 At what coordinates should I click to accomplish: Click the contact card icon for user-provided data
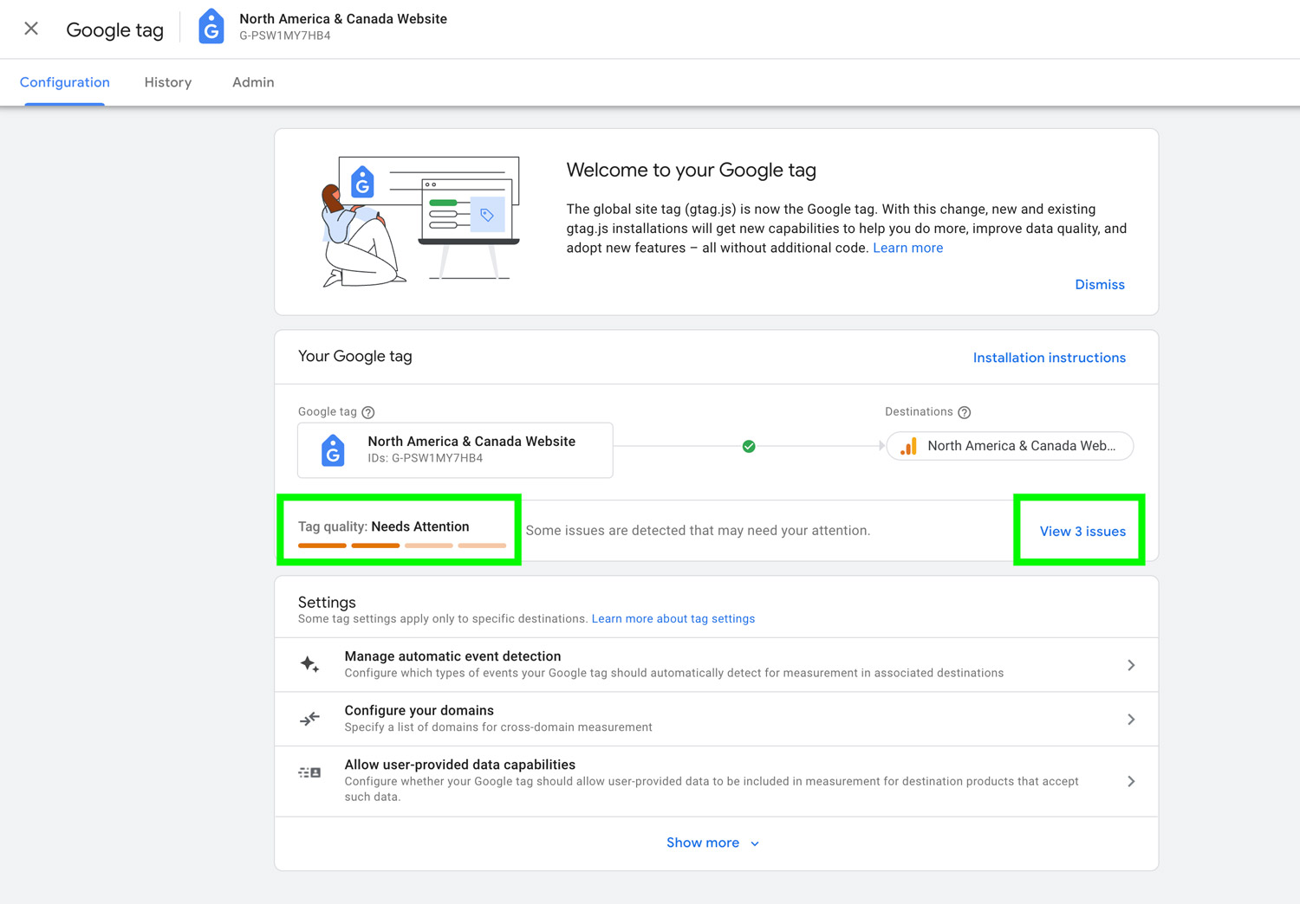(309, 772)
